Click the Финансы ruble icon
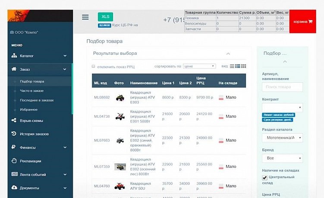This screenshot has width=324, height=198. (x=14, y=147)
